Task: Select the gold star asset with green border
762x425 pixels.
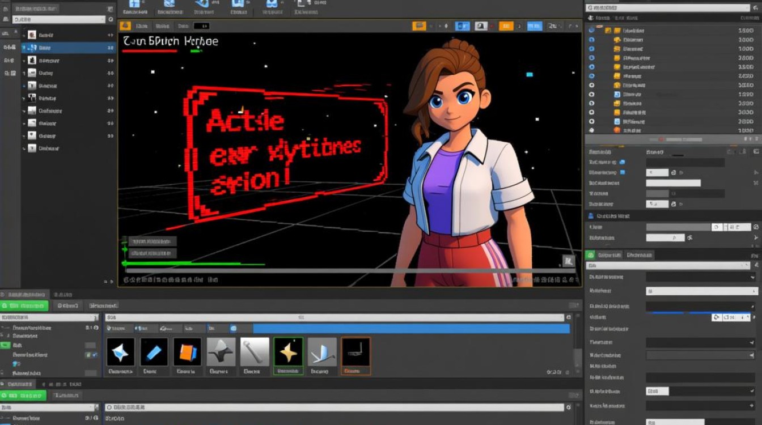Action: pos(288,352)
